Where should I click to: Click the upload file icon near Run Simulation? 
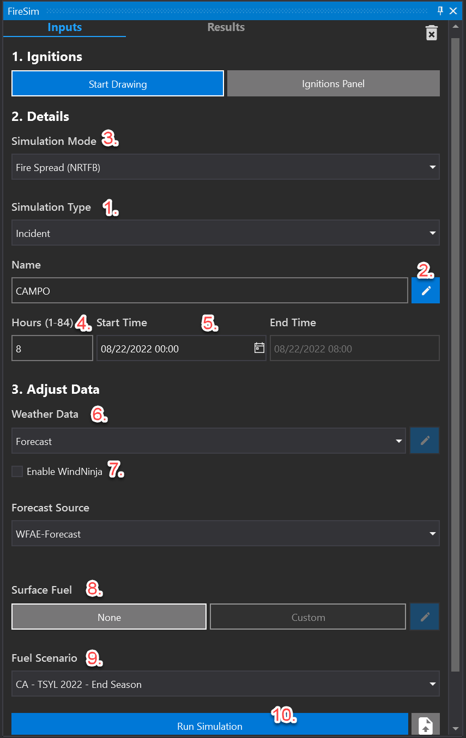tap(425, 725)
